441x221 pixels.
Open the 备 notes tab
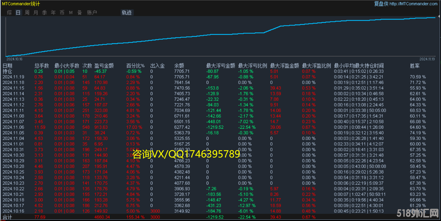(x=79, y=13)
